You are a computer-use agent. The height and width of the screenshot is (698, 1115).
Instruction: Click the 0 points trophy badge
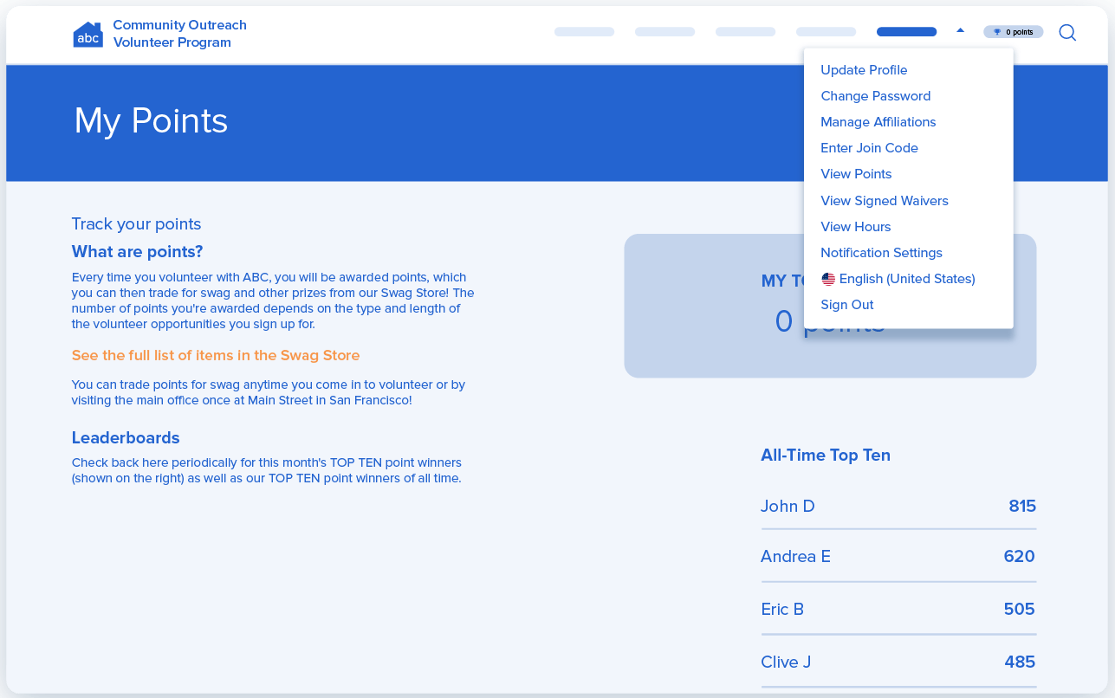coord(1013,32)
